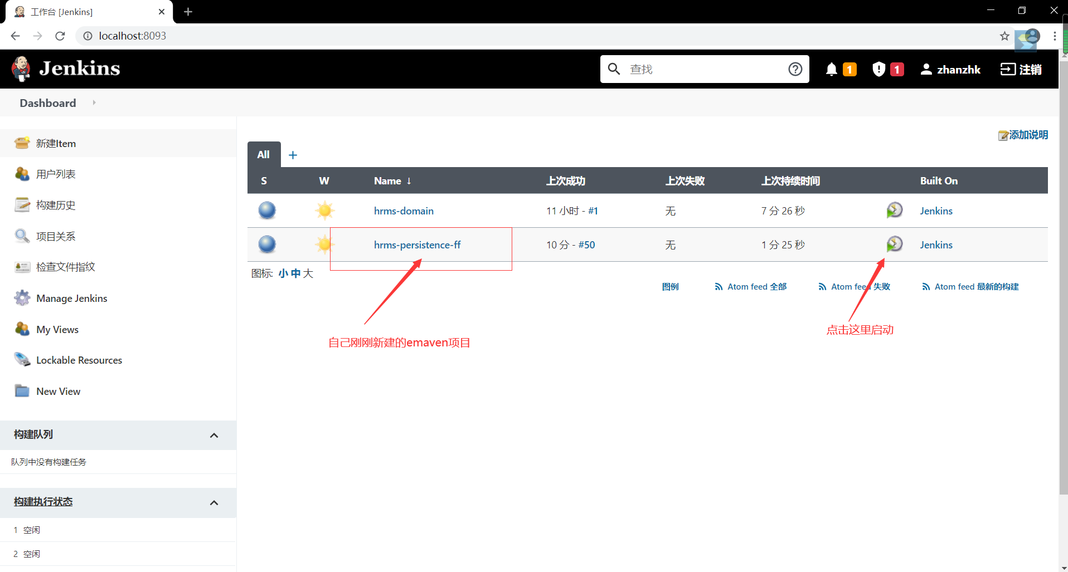Click Jenkins node link in hrms-domain row
This screenshot has height=572, width=1068.
pos(936,211)
